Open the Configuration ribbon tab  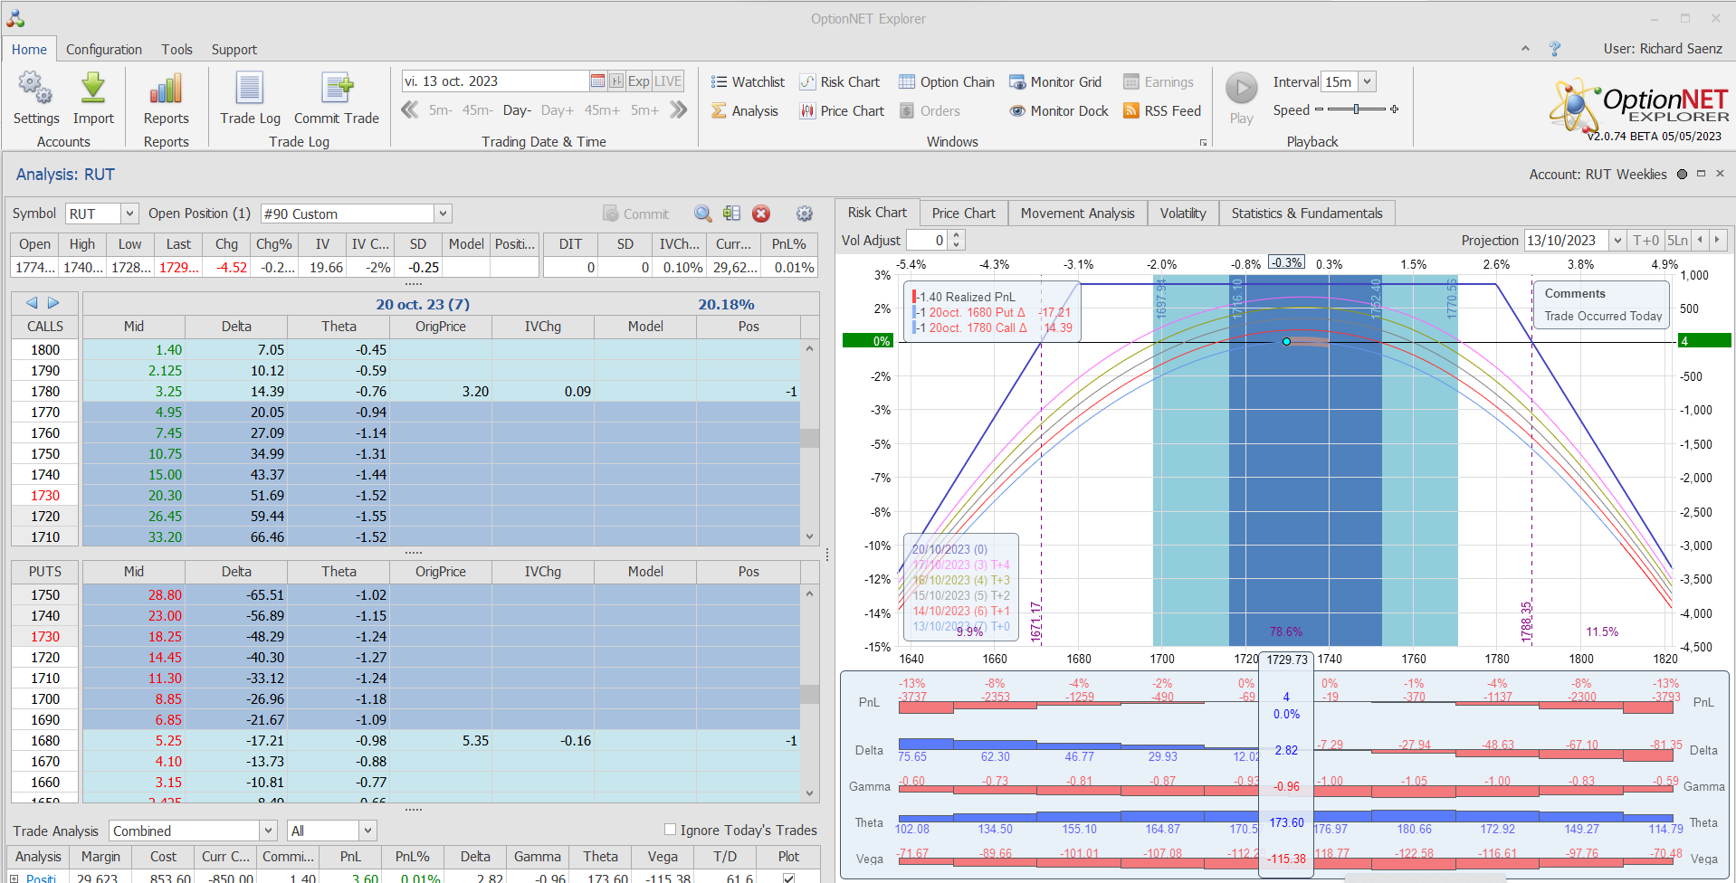coord(103,50)
